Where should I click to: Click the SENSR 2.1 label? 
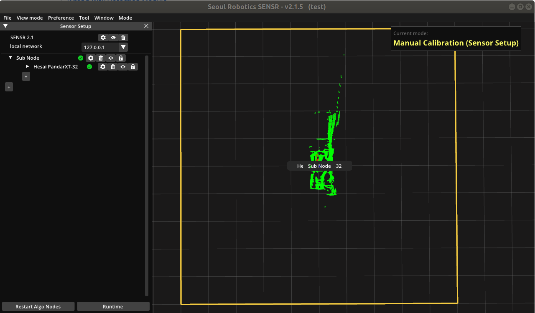coord(22,38)
